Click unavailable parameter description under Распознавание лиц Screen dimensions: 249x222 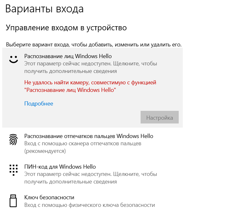click(x=91, y=67)
